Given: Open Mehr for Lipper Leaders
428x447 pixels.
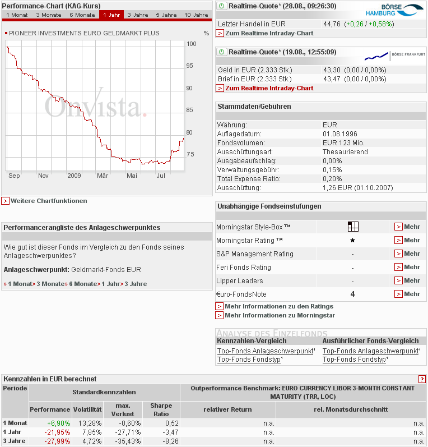Looking at the screenshot, I should tap(412, 280).
